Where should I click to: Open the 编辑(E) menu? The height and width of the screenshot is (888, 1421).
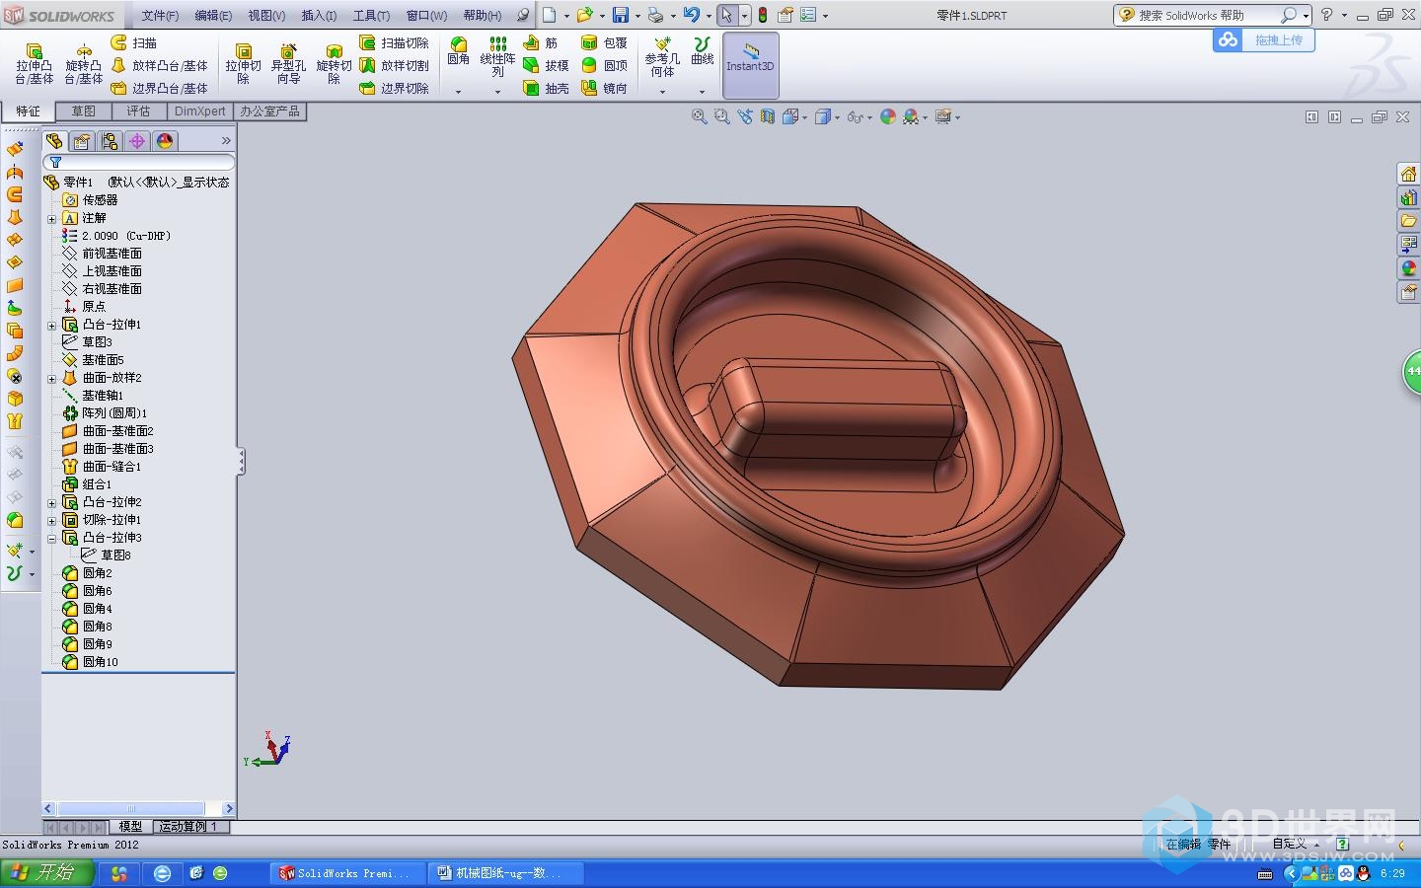click(213, 15)
